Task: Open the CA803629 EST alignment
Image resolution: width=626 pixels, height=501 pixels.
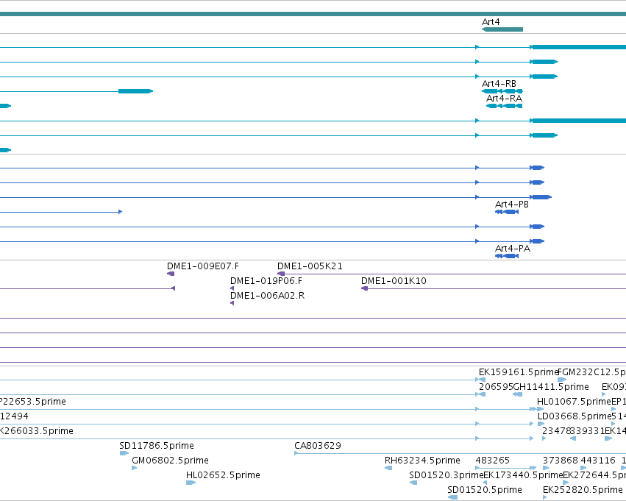Action: coord(460,453)
